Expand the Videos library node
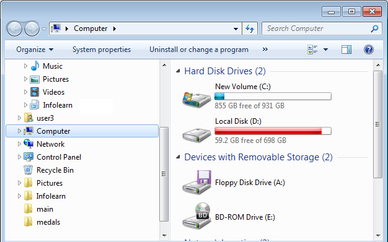This screenshot has height=242, width=388. pos(25,92)
